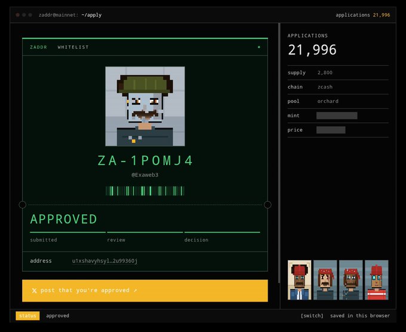Screen dimensions: 406x332
Task: Click the supply value 2,800
Action: point(325,72)
